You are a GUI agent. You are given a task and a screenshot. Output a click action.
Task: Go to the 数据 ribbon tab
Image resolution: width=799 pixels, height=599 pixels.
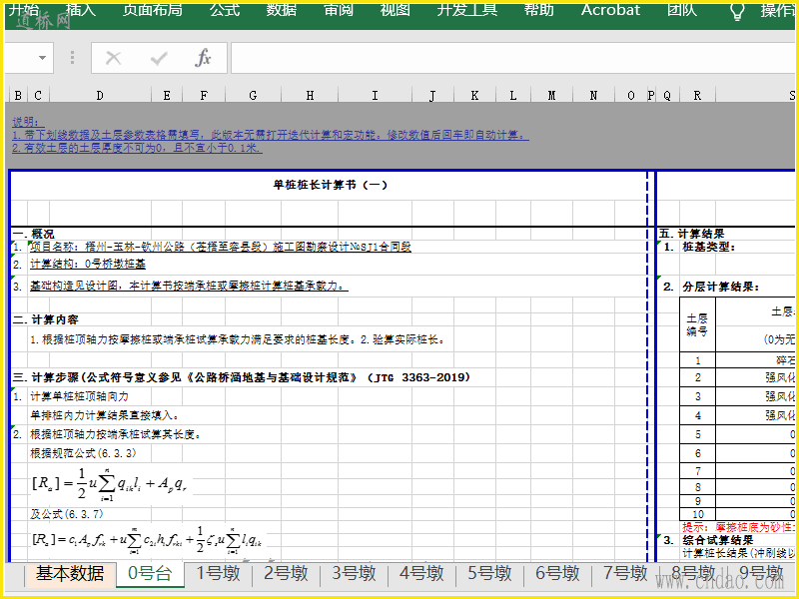[x=282, y=10]
